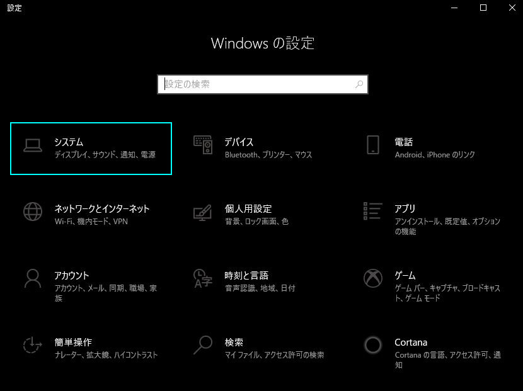This screenshot has height=391, width=523.
Task: Open 時刻と言語 settings title
Action: click(246, 275)
